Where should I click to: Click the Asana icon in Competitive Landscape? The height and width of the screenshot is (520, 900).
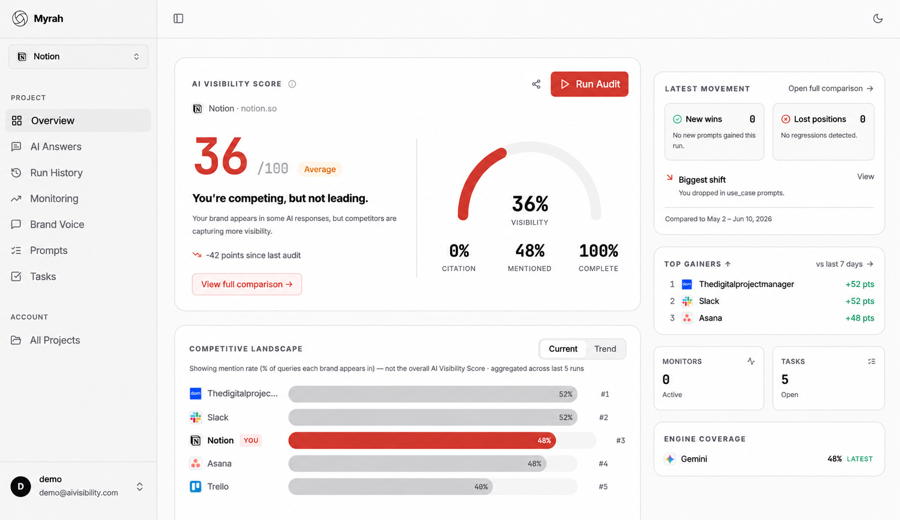click(x=195, y=464)
